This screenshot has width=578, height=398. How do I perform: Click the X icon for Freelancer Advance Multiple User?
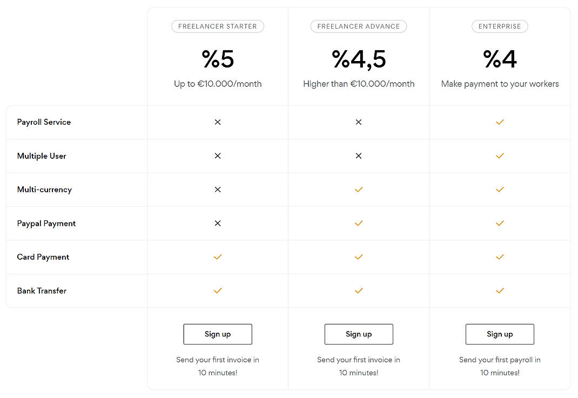click(x=359, y=156)
